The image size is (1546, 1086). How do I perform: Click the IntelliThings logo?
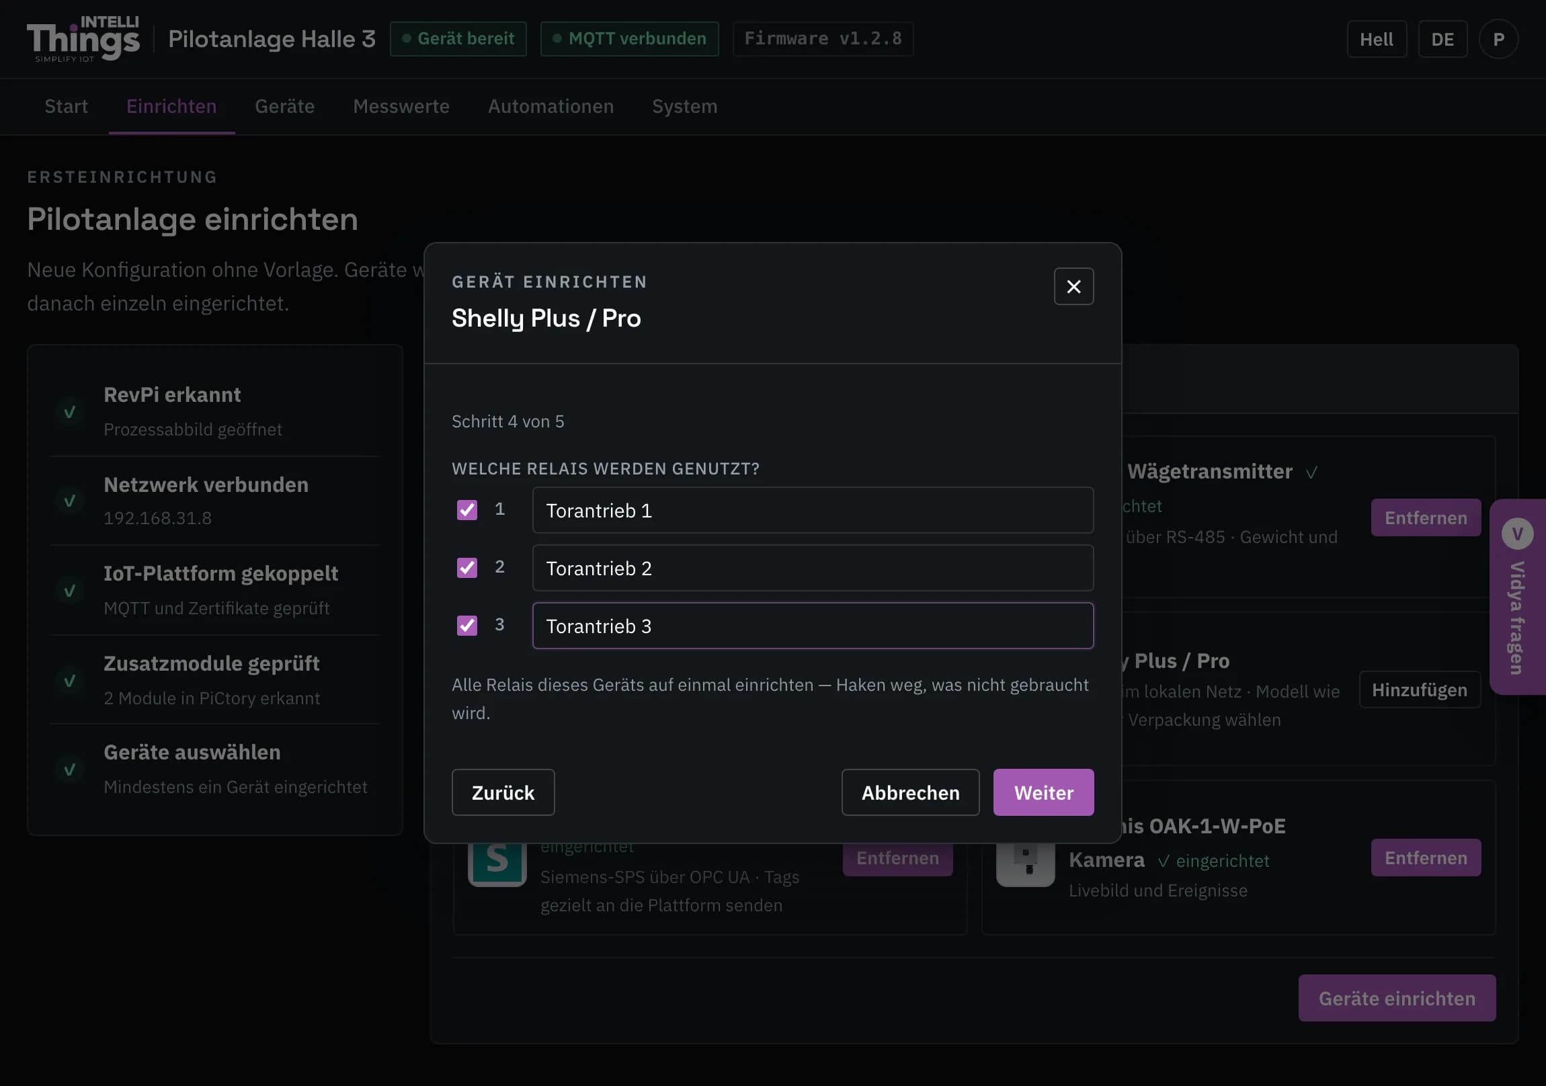coord(83,39)
